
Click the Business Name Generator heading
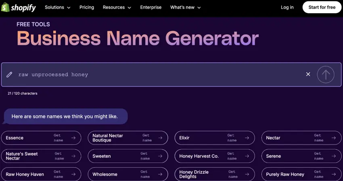[x=138, y=39]
